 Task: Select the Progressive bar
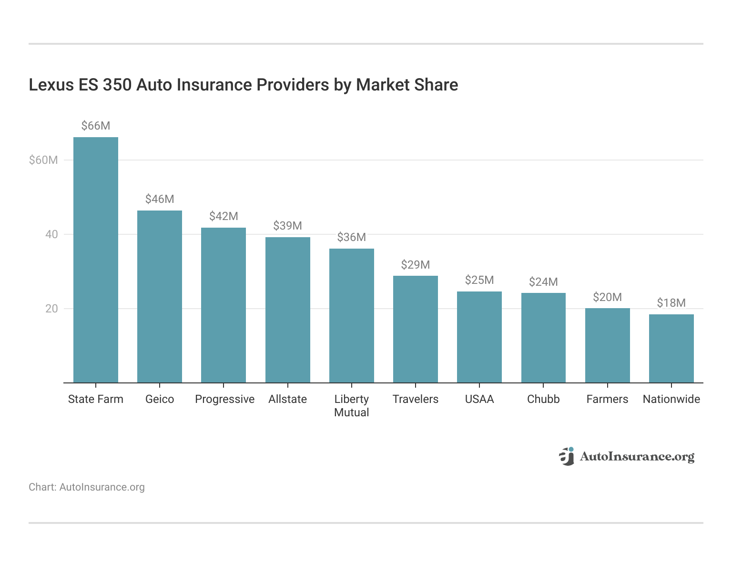click(x=224, y=305)
